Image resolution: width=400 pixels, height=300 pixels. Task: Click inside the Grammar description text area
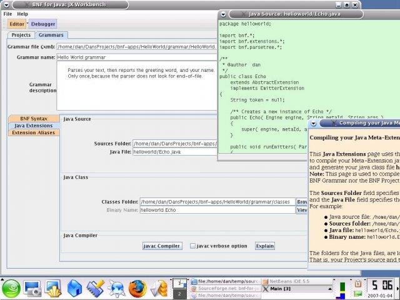[137, 86]
